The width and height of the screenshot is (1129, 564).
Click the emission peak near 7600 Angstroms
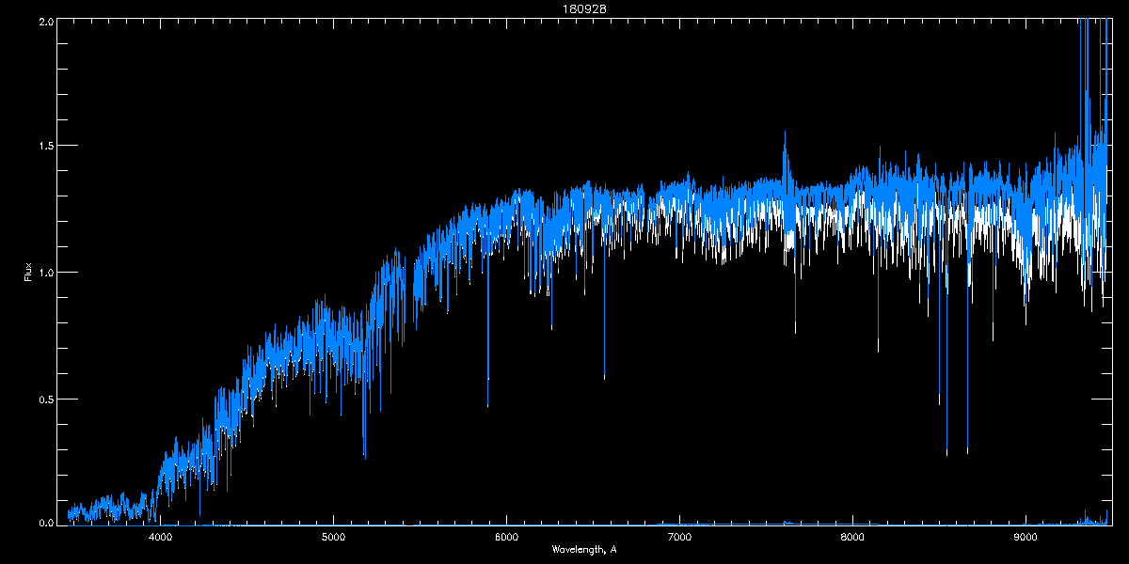(785, 133)
